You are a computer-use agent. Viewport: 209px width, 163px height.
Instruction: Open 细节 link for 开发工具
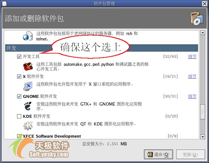(x=192, y=57)
